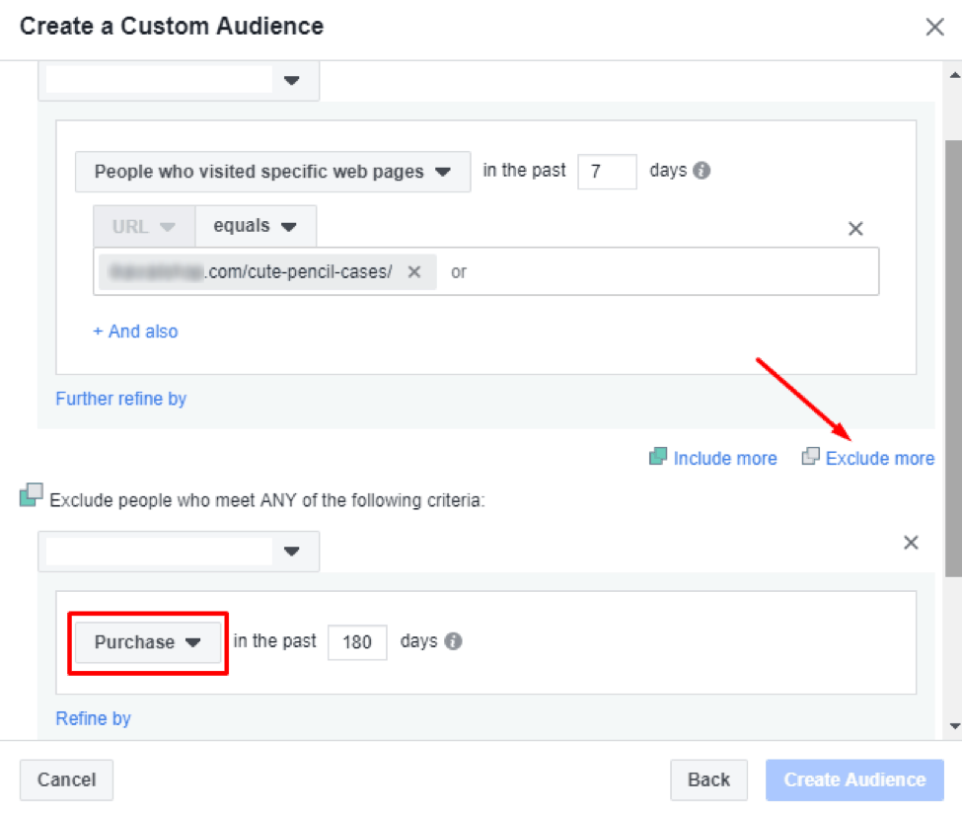Click the '+ And also' link
Viewport: 962px width, 816px height.
135,331
